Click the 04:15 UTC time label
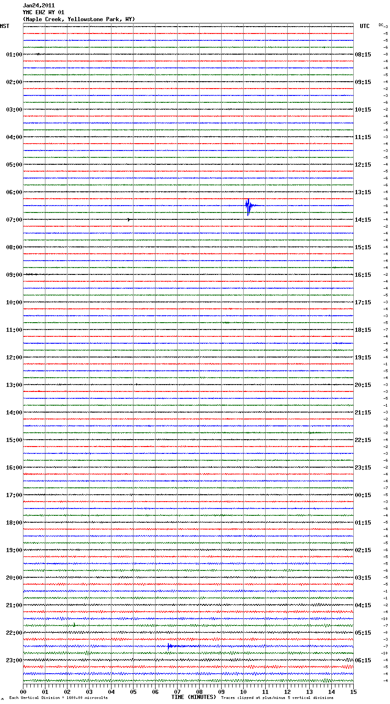Image resolution: width=390 pixels, height=704 pixels. pos(363,605)
